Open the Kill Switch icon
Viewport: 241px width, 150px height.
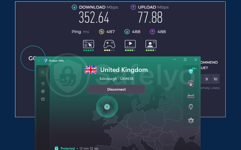click(x=191, y=84)
